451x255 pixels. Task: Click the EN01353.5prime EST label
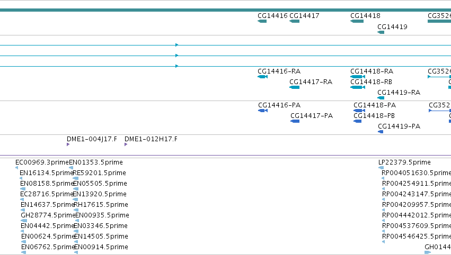[x=96, y=162]
